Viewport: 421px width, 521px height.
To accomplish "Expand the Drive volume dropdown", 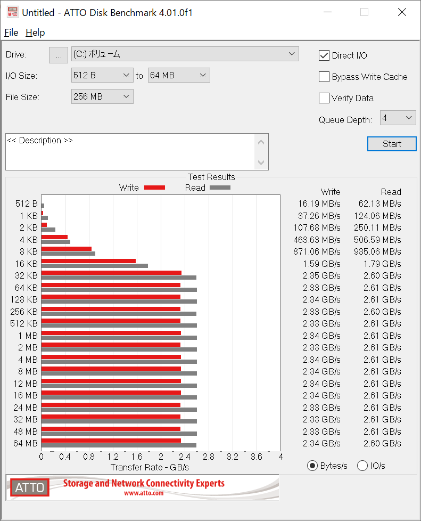I will pos(185,54).
